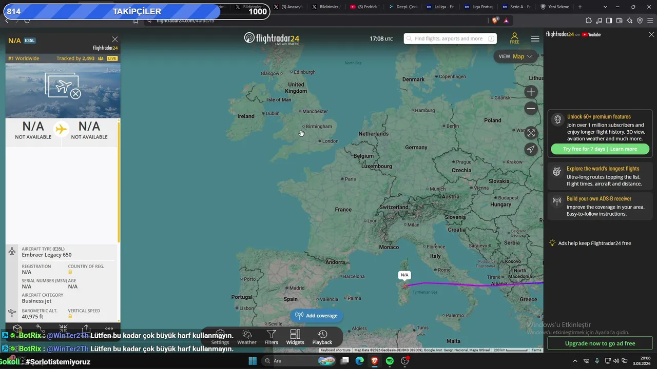Open Brave VPN shield icon
657x369 pixels.
click(x=640, y=20)
